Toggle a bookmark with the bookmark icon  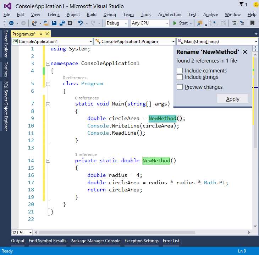[x=252, y=23]
